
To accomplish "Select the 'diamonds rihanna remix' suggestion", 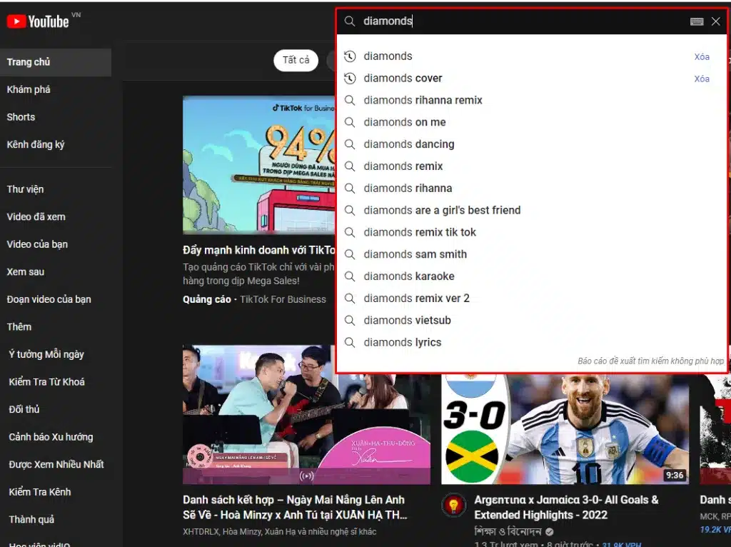I will point(423,101).
